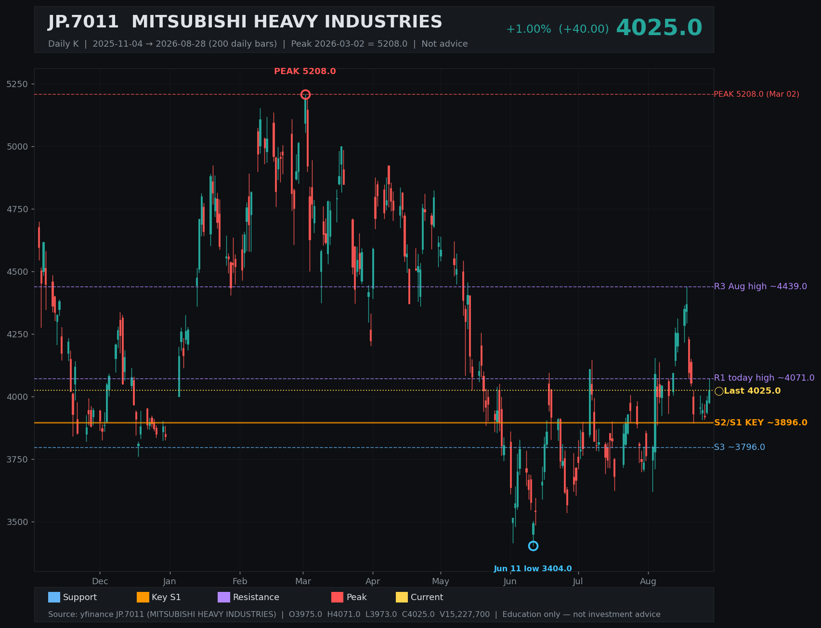
Task: Click the yellow circle beside 'Last 4025.0'
Action: 719,391
